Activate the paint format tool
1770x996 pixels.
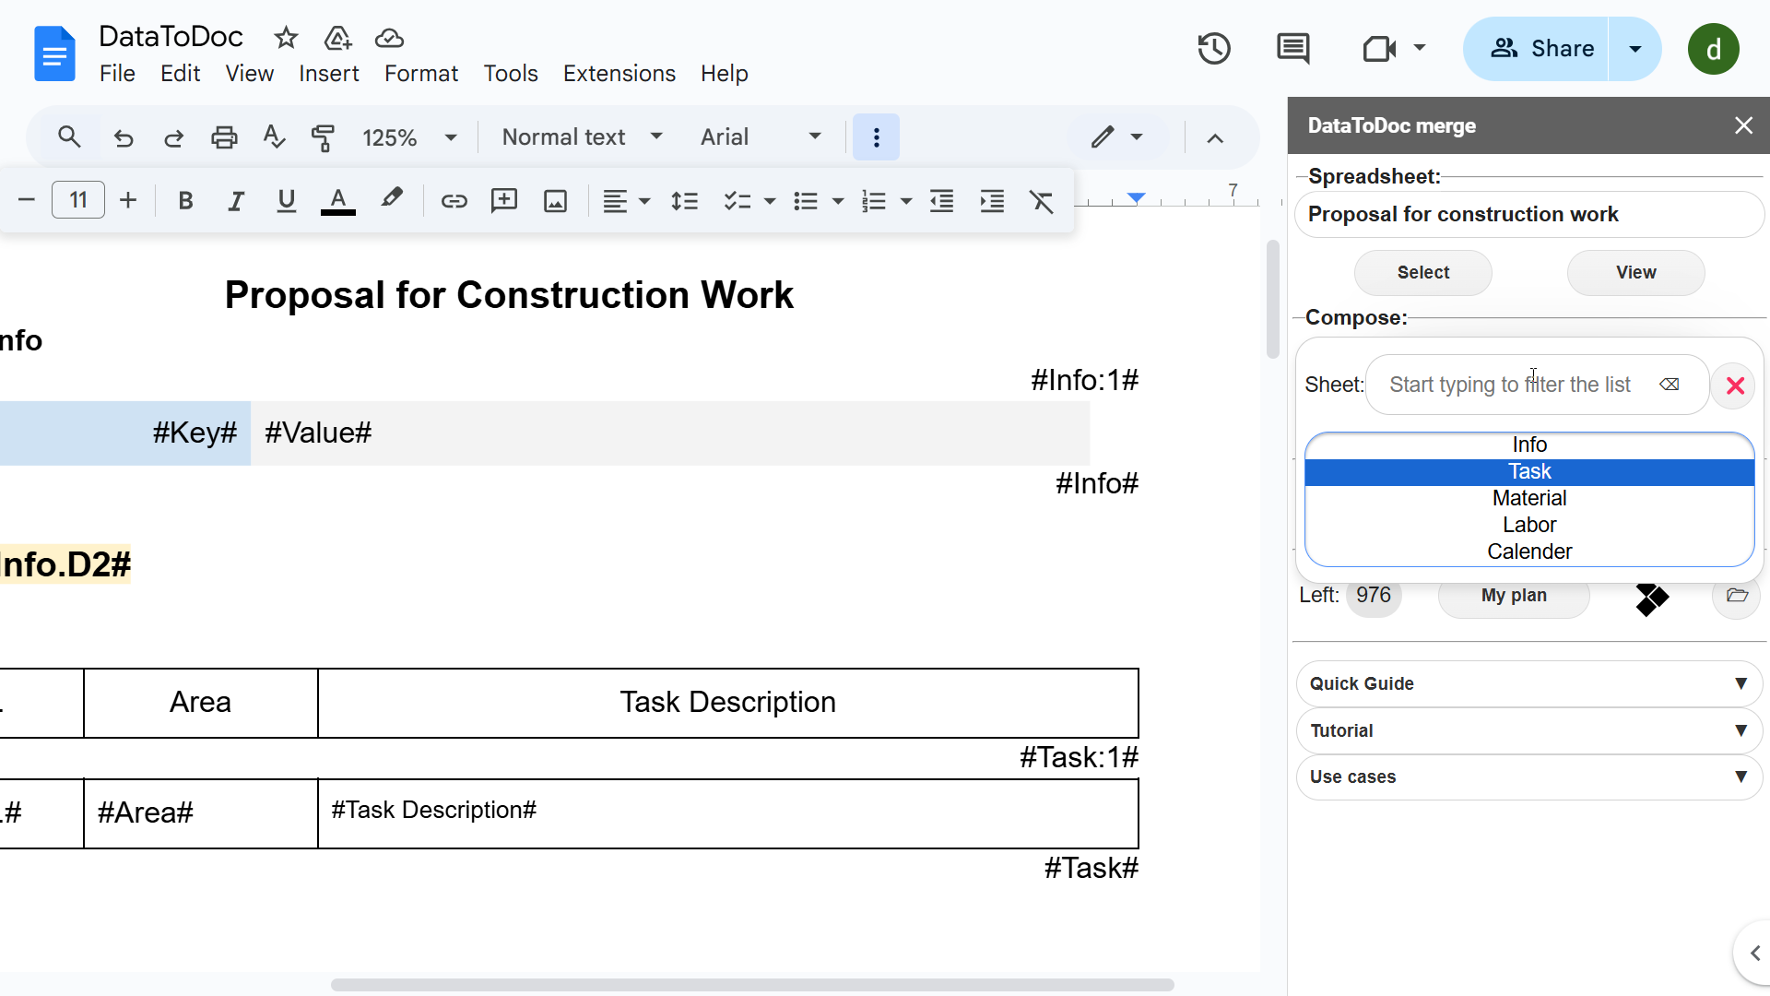pyautogui.click(x=323, y=137)
